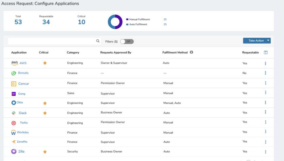Open row actions for Twilio
The height and width of the screenshot is (161, 284).
tap(265, 122)
